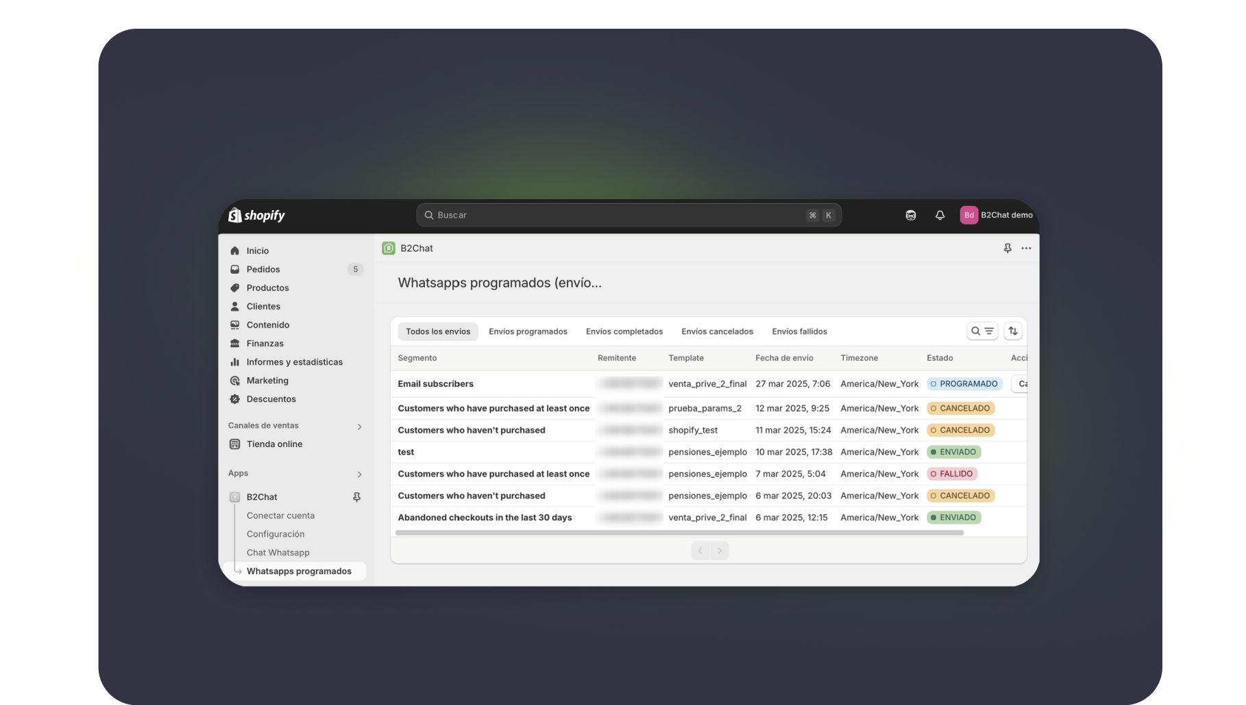Switch to the Envíos programados tab

tap(528, 331)
